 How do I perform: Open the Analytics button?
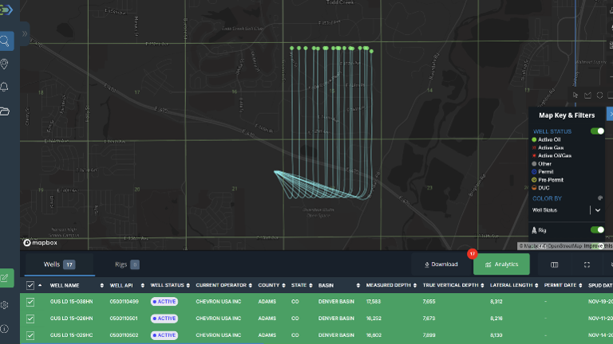501,264
